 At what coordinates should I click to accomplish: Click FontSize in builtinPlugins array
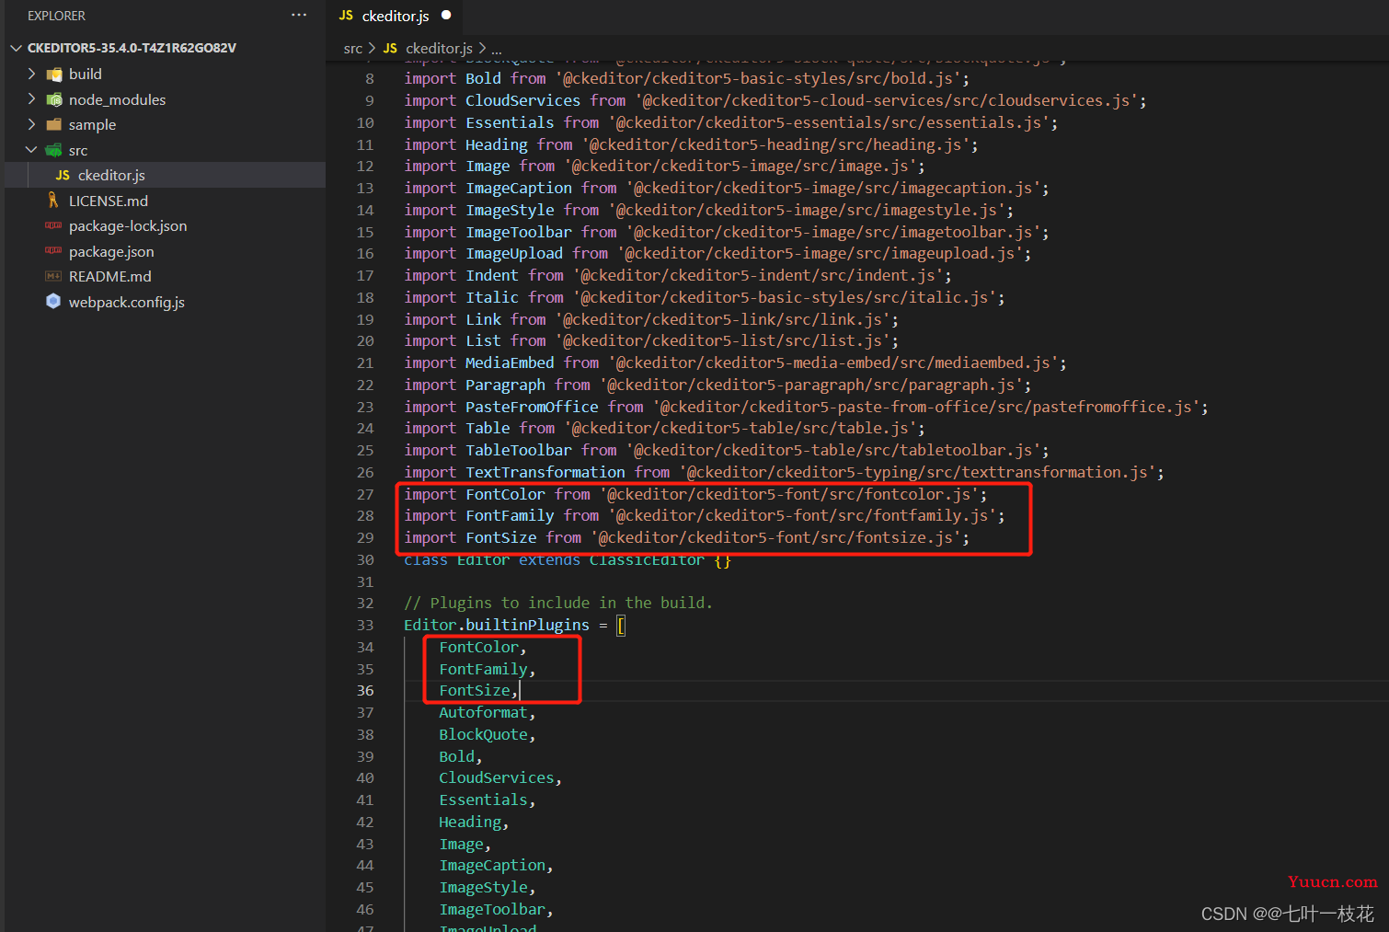click(x=475, y=691)
